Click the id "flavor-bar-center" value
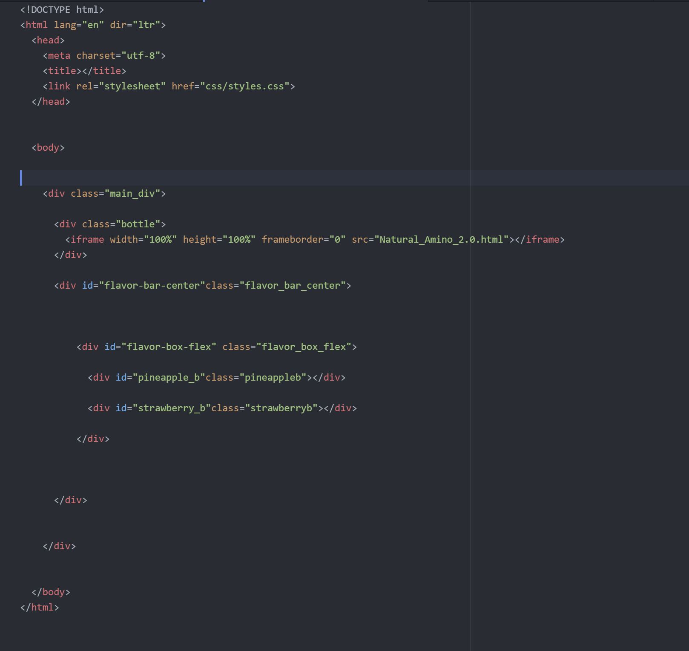 [152, 285]
